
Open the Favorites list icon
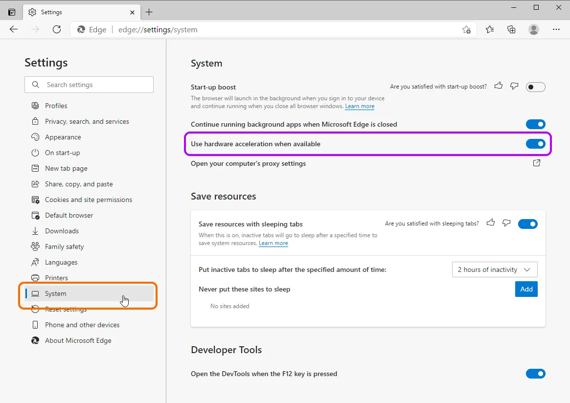click(x=490, y=29)
